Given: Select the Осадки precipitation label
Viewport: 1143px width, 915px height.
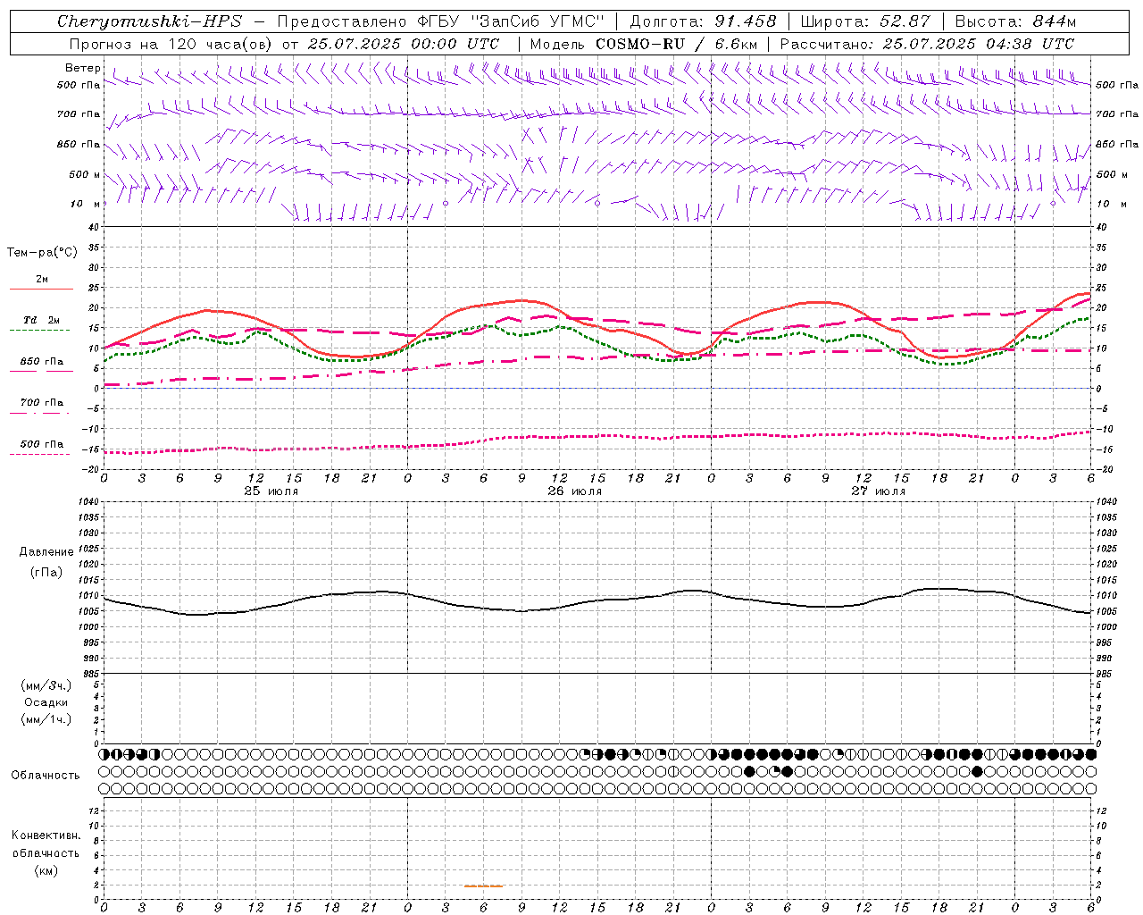Looking at the screenshot, I should click(46, 702).
